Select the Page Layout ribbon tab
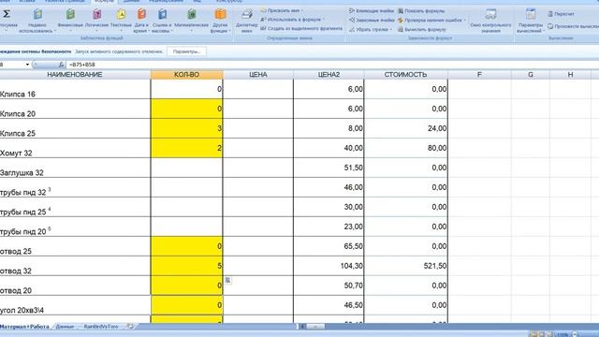Viewport: 599px width, 337px height. click(65, 1)
